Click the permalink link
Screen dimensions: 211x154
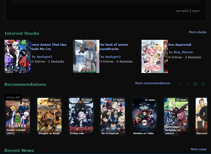tap(182, 11)
